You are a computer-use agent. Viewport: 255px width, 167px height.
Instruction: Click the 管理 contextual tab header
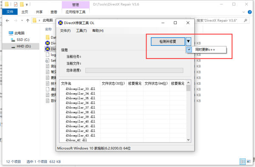point(76,5)
